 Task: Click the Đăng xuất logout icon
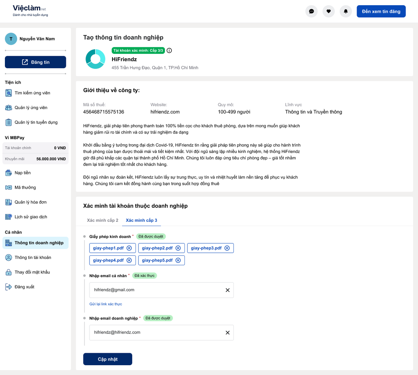[x=8, y=287]
